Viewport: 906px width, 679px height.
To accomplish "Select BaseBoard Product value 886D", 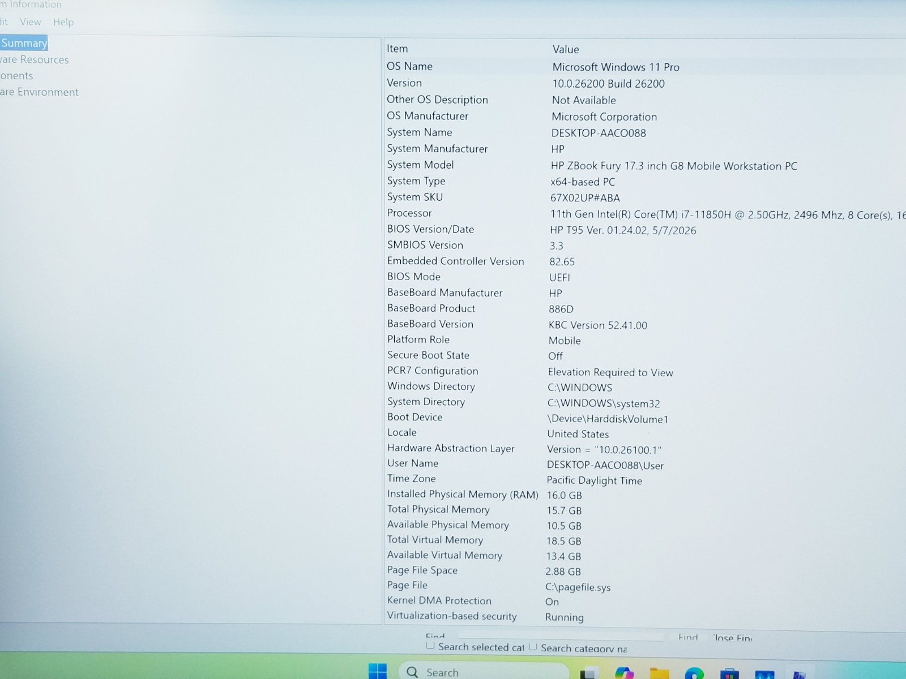I will click(561, 309).
